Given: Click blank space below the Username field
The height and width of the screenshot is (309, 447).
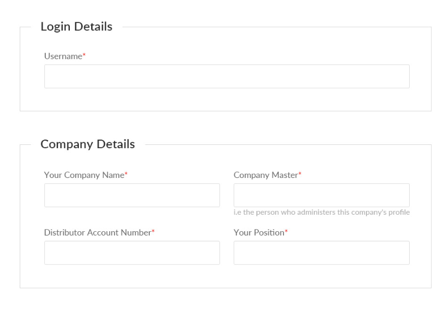Looking at the screenshot, I should 226,100.
